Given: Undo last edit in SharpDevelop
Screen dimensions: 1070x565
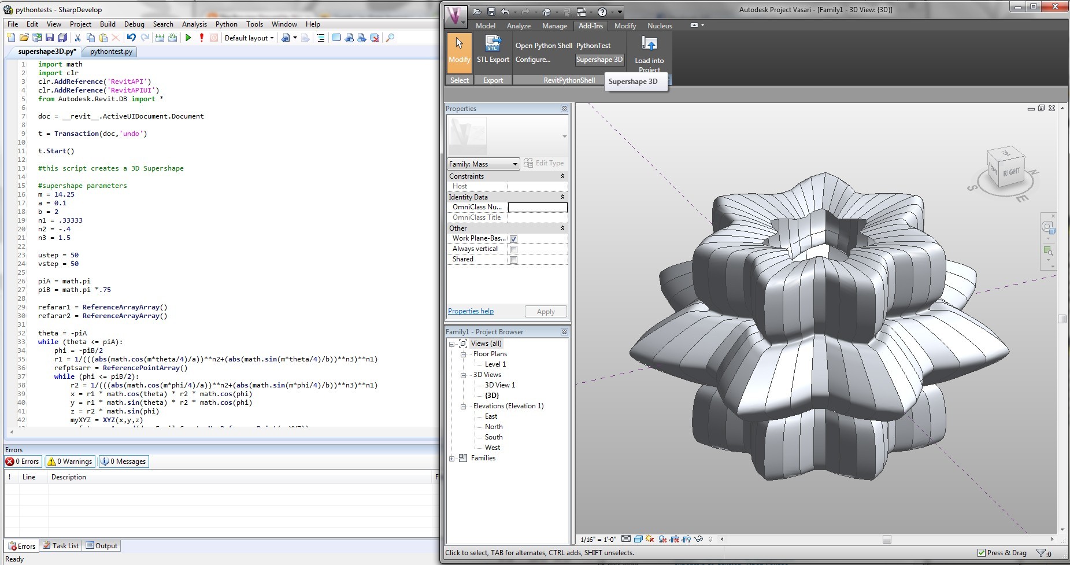Looking at the screenshot, I should (x=131, y=38).
